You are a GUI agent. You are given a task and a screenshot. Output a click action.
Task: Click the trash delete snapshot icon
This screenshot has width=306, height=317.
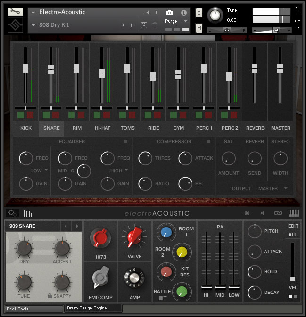point(155,25)
